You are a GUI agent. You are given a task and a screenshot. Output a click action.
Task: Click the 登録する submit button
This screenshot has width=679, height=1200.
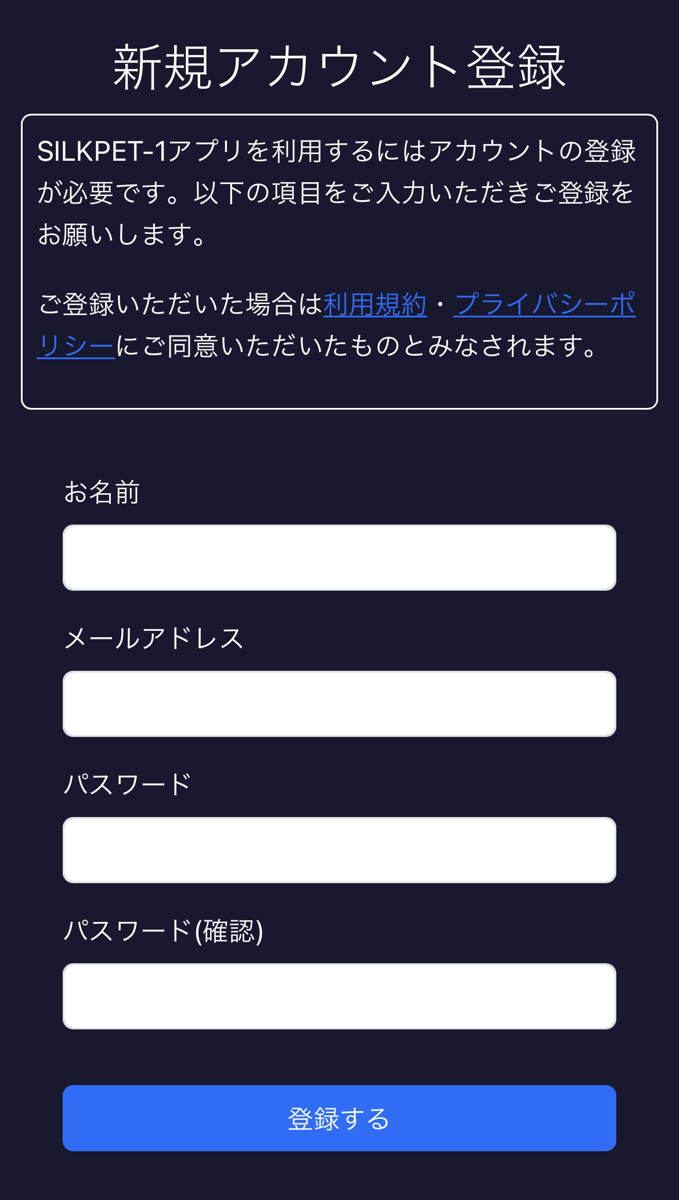coord(339,1118)
